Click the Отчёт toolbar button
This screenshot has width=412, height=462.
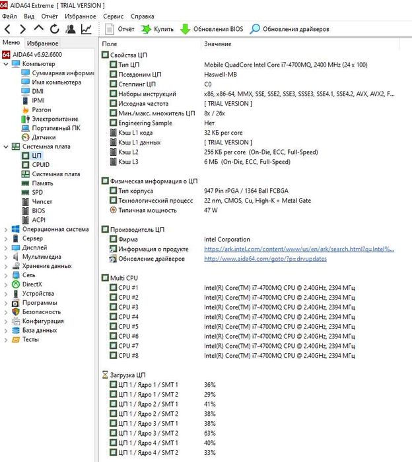click(120, 29)
